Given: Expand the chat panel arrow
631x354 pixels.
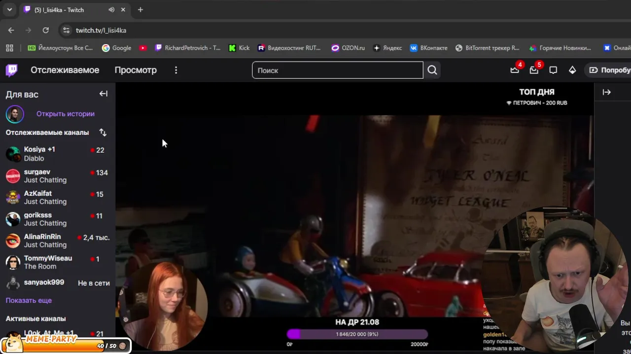Looking at the screenshot, I should coord(606,92).
